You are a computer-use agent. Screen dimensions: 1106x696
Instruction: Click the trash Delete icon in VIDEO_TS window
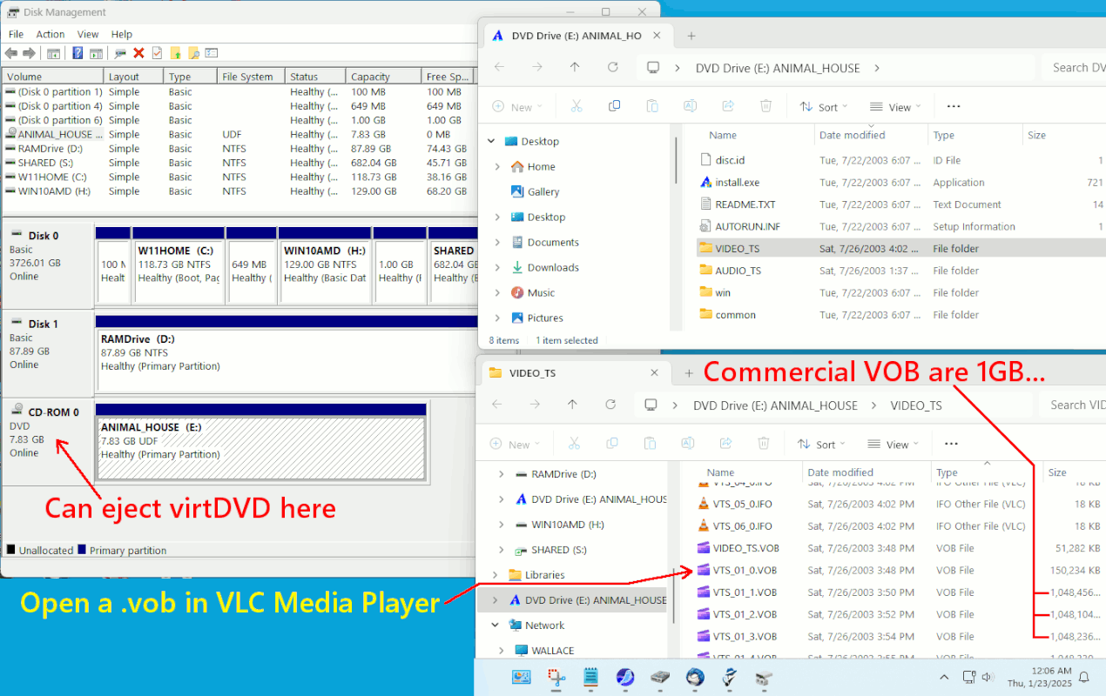click(764, 444)
